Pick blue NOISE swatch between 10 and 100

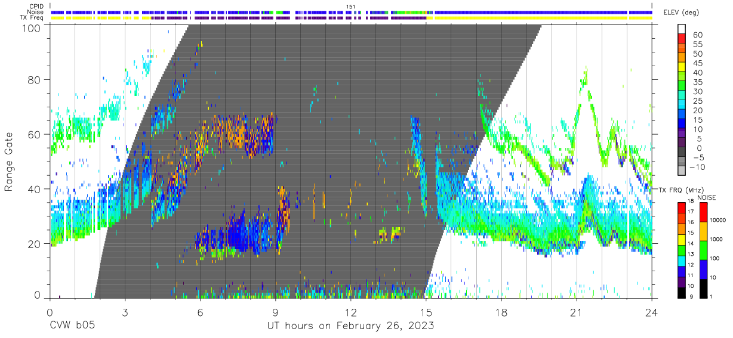tap(703, 268)
